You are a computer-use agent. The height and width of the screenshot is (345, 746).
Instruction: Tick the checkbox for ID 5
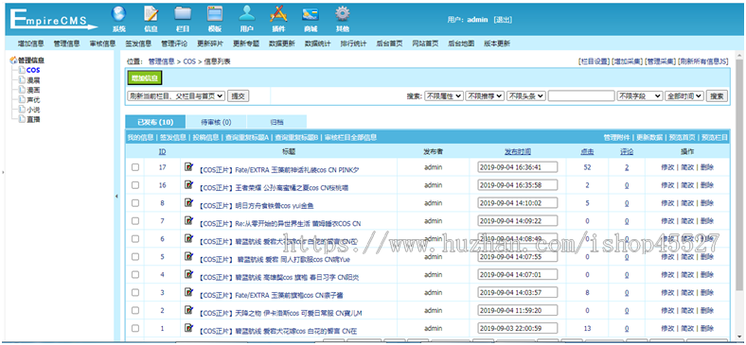pos(135,256)
